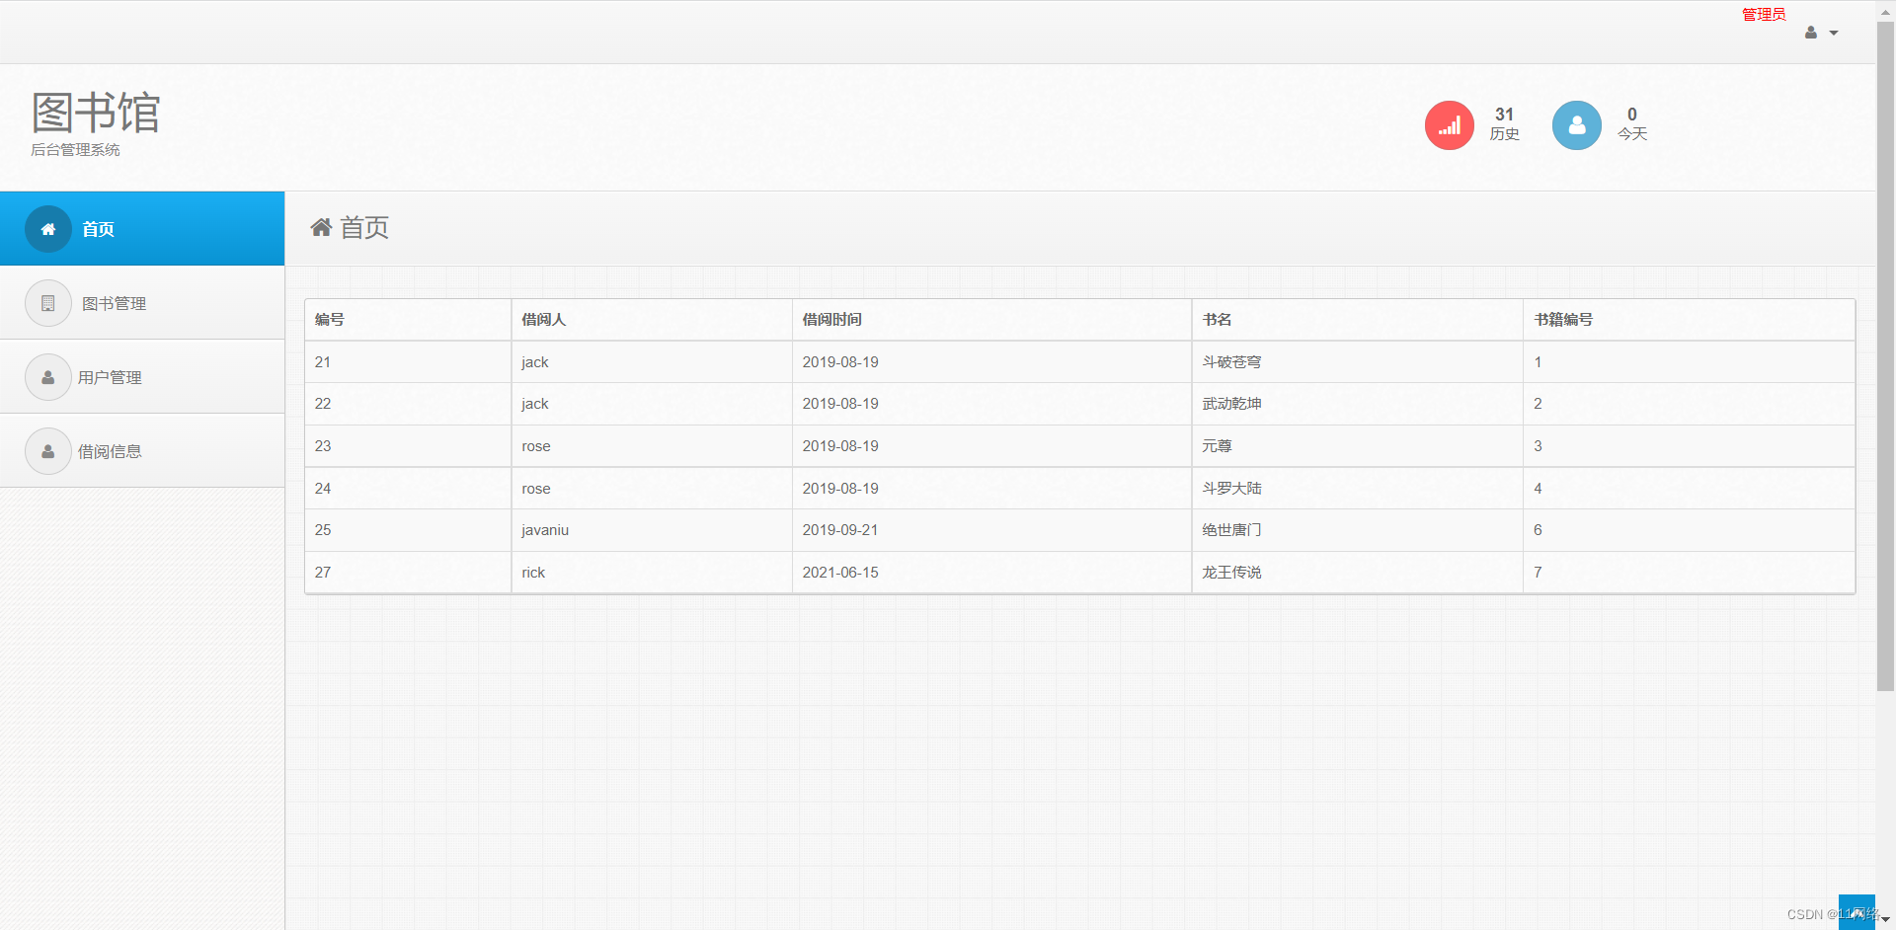
Task: Click the borrower rick
Action: pyautogui.click(x=533, y=573)
